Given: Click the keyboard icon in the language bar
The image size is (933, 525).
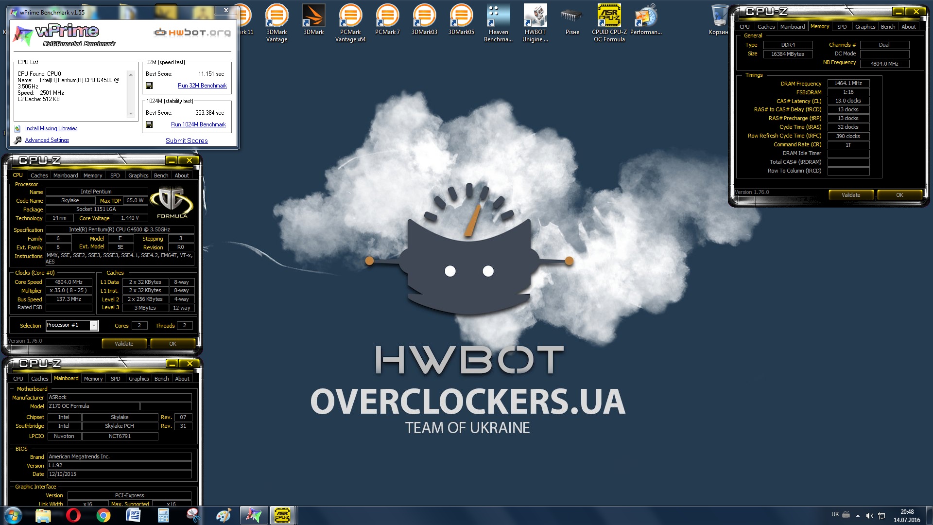Looking at the screenshot, I should [x=846, y=514].
